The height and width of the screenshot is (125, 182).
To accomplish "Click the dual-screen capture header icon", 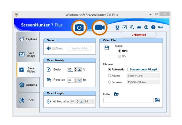I will coord(139,27).
